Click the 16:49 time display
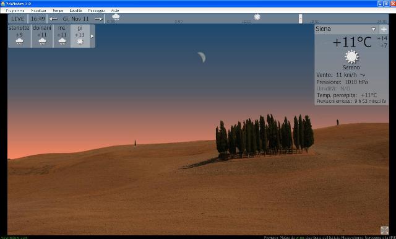Screen dimensions: 396x239 point(38,19)
